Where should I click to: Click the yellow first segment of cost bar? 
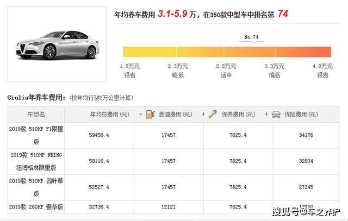(x=150, y=52)
